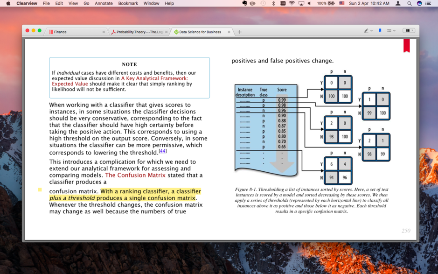Open a new tab with the plus button
438x274 pixels.
click(x=239, y=32)
